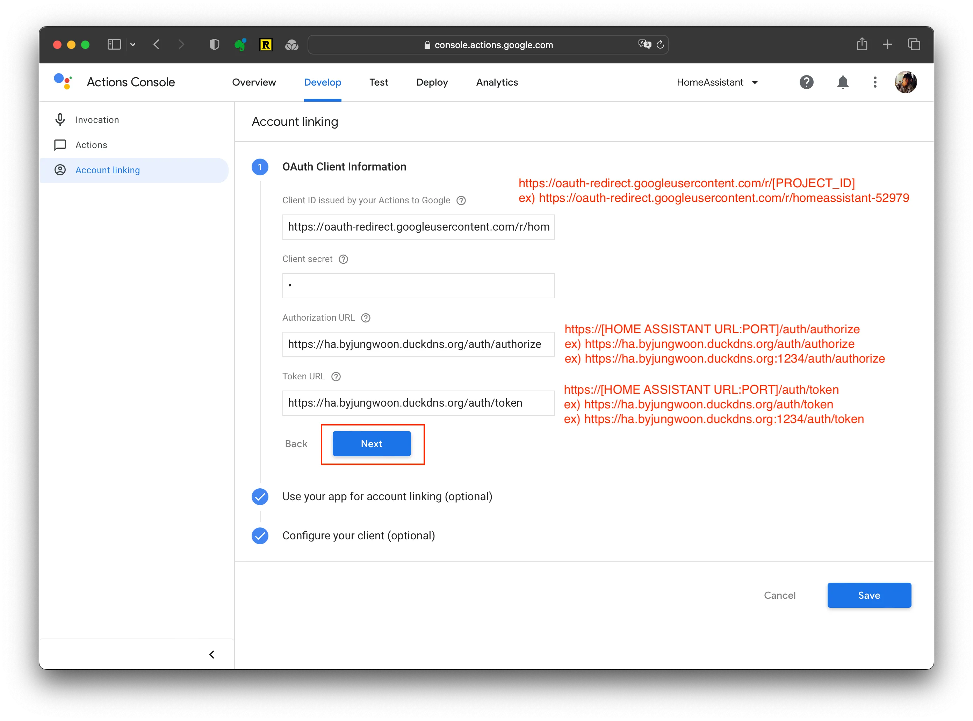Image resolution: width=973 pixels, height=721 pixels.
Task: Select Account linking in the sidebar
Action: [134, 170]
